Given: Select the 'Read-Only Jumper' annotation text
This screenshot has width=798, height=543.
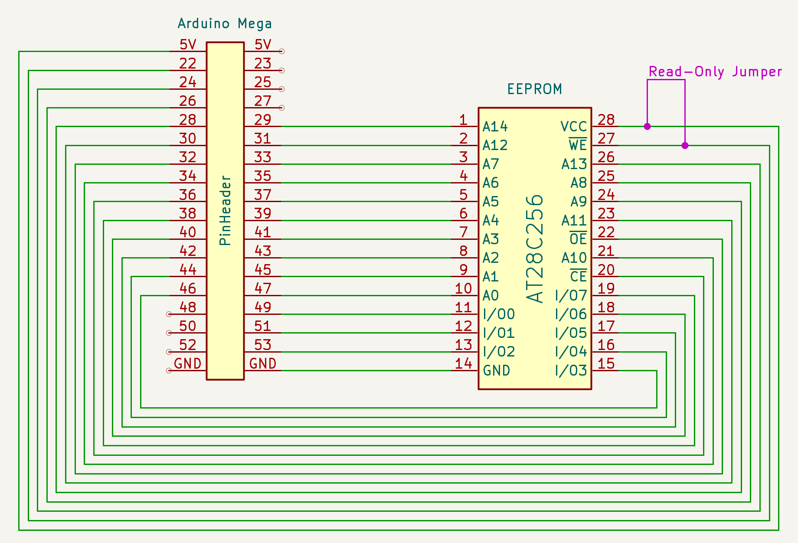Looking at the screenshot, I should point(715,72).
